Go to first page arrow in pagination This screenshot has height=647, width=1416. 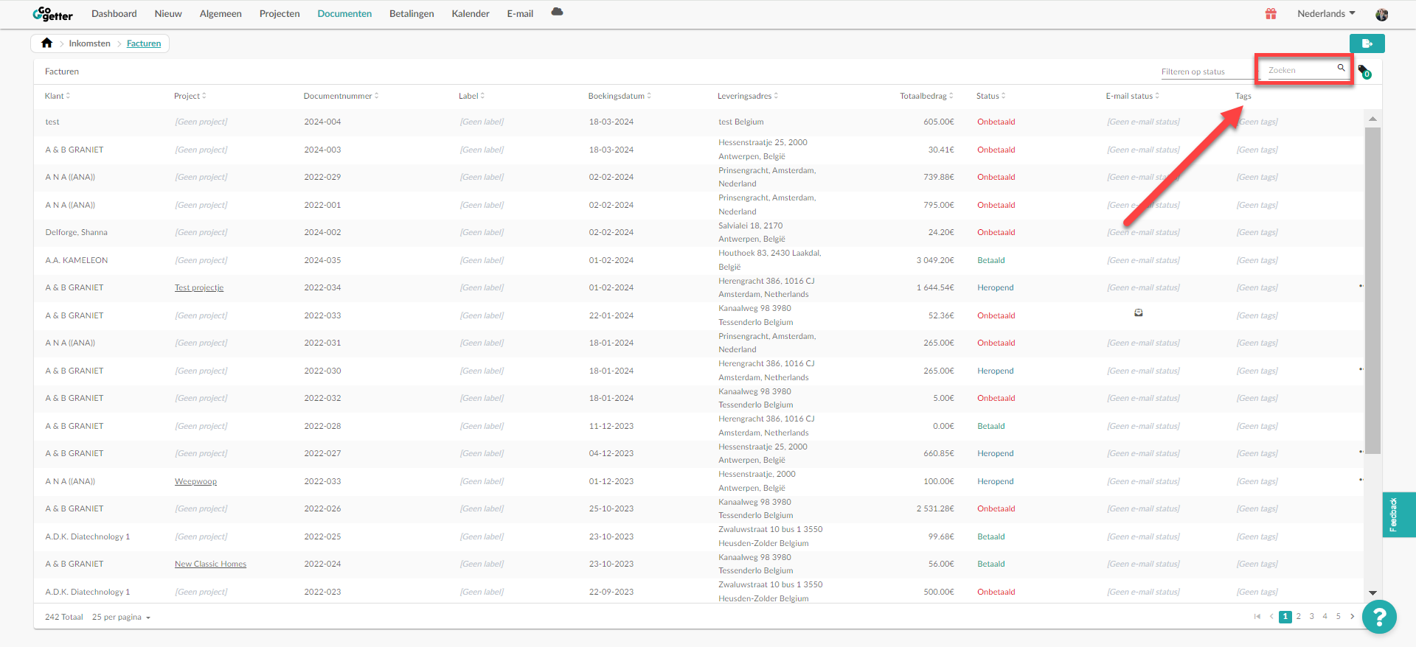(x=1257, y=617)
